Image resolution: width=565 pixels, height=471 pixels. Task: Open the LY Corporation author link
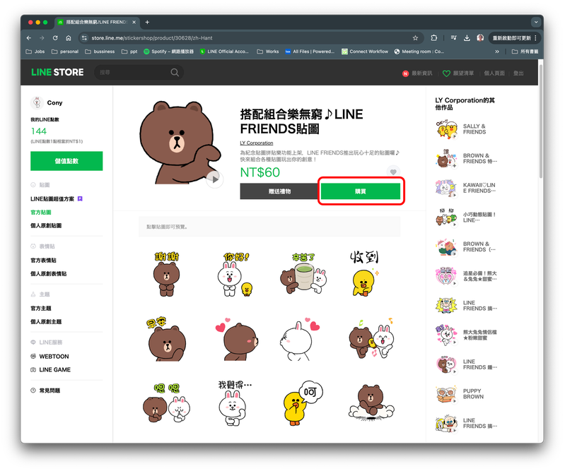(x=257, y=143)
